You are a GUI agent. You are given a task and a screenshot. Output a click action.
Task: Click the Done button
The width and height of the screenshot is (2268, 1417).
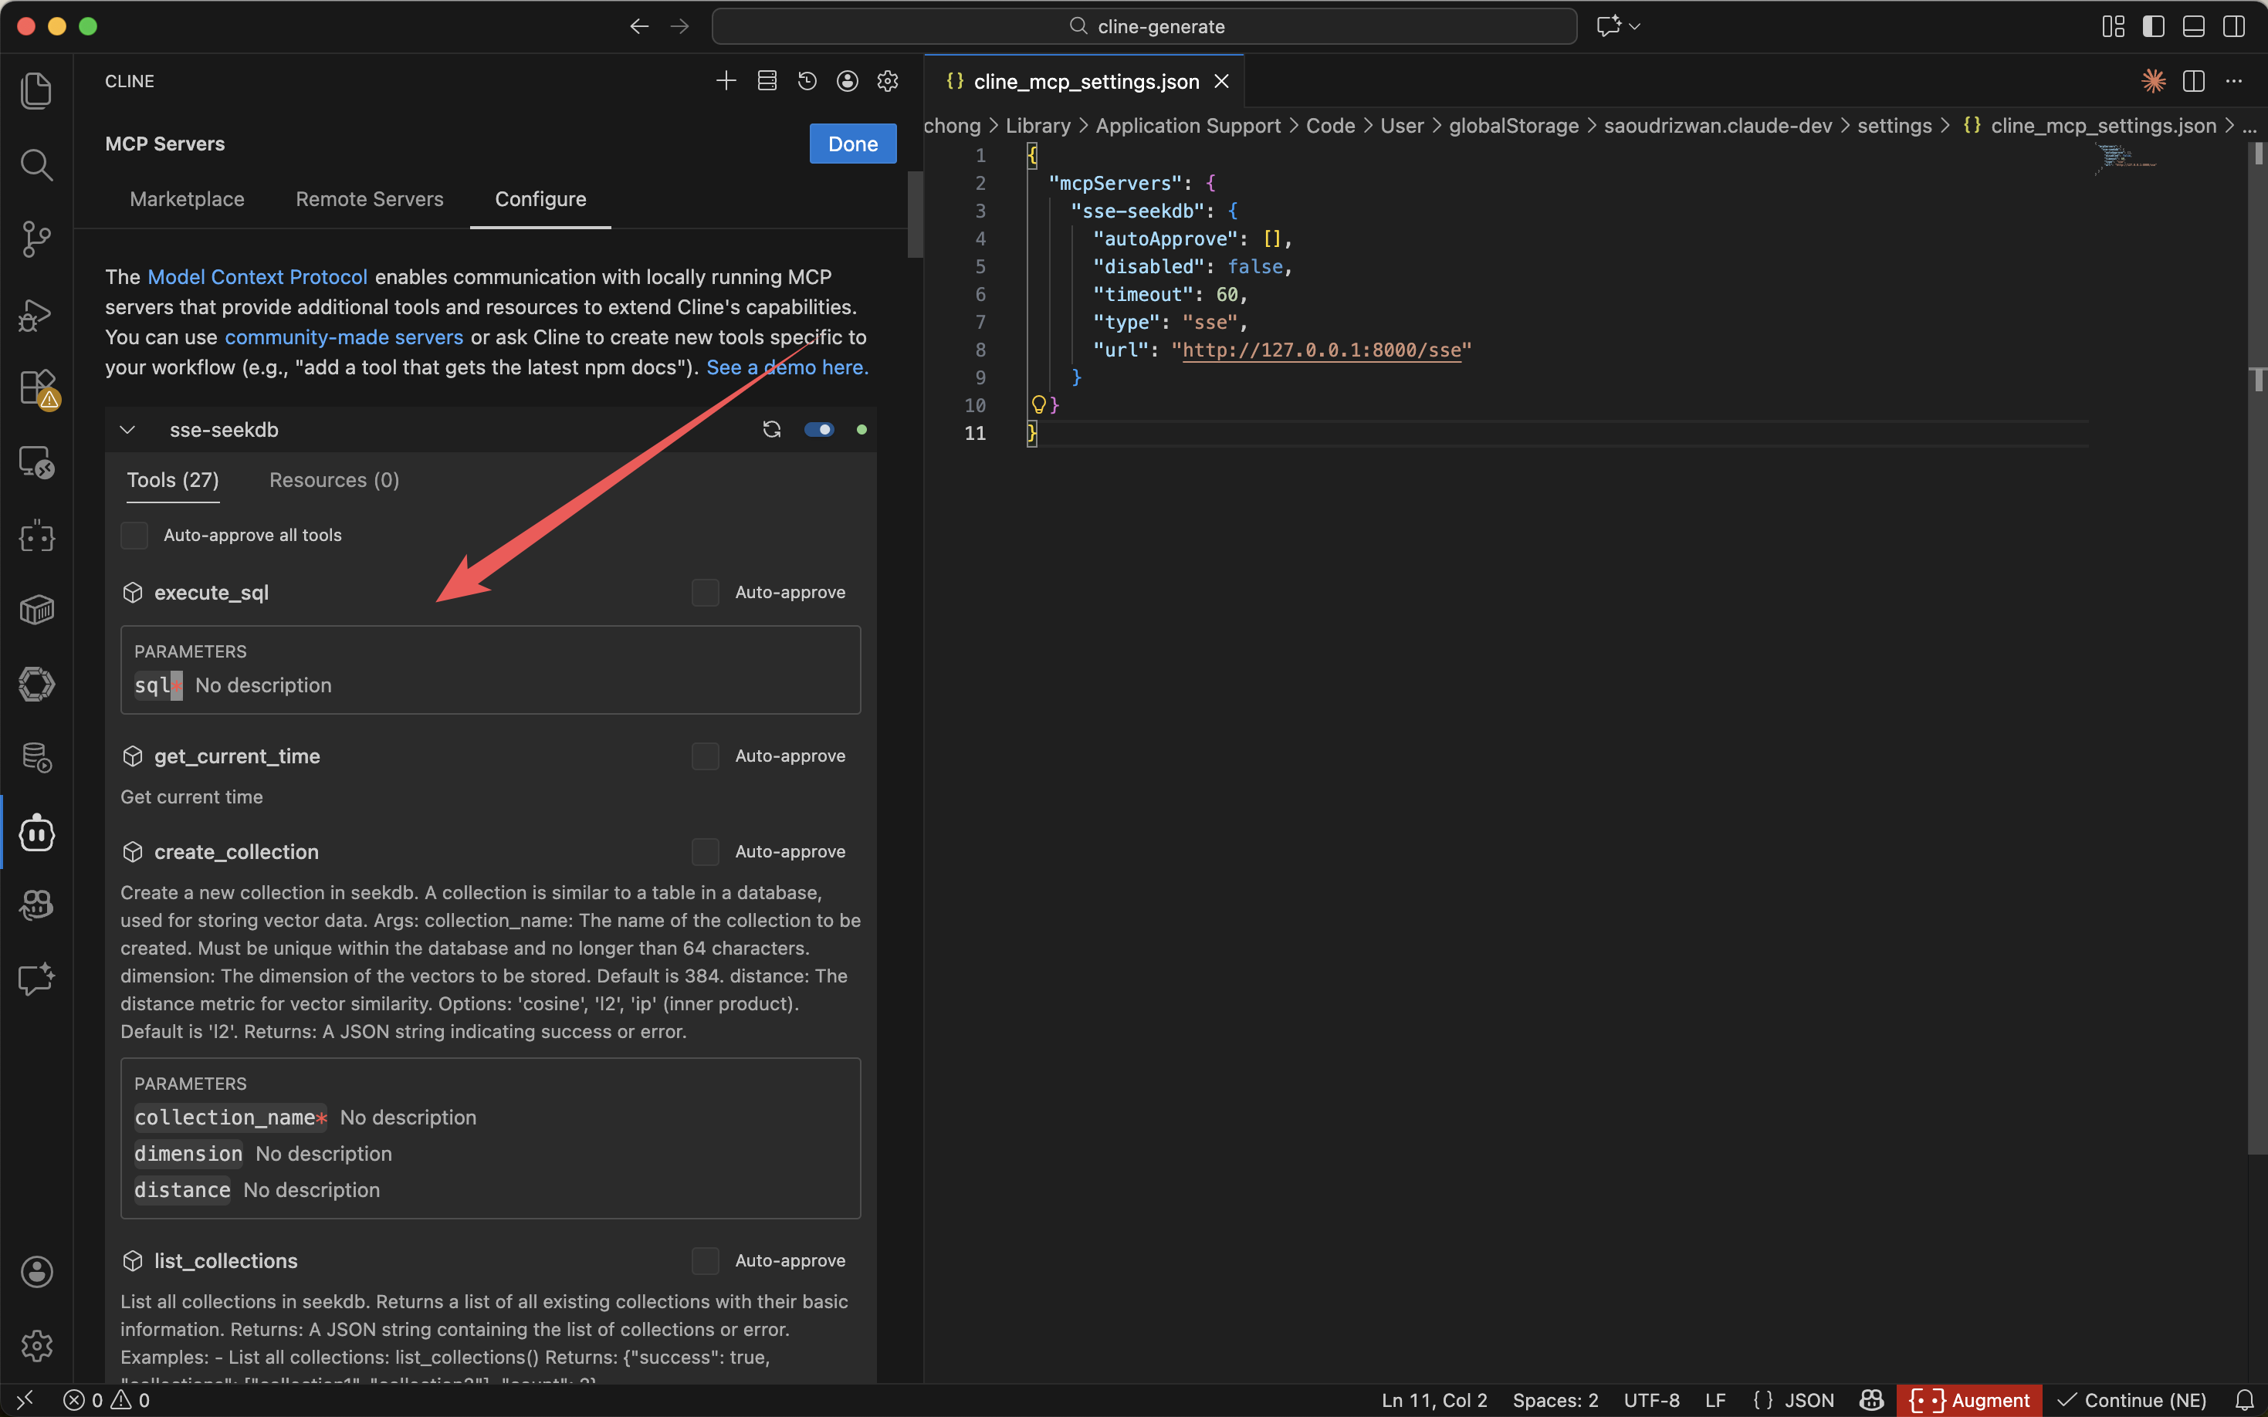click(x=852, y=144)
